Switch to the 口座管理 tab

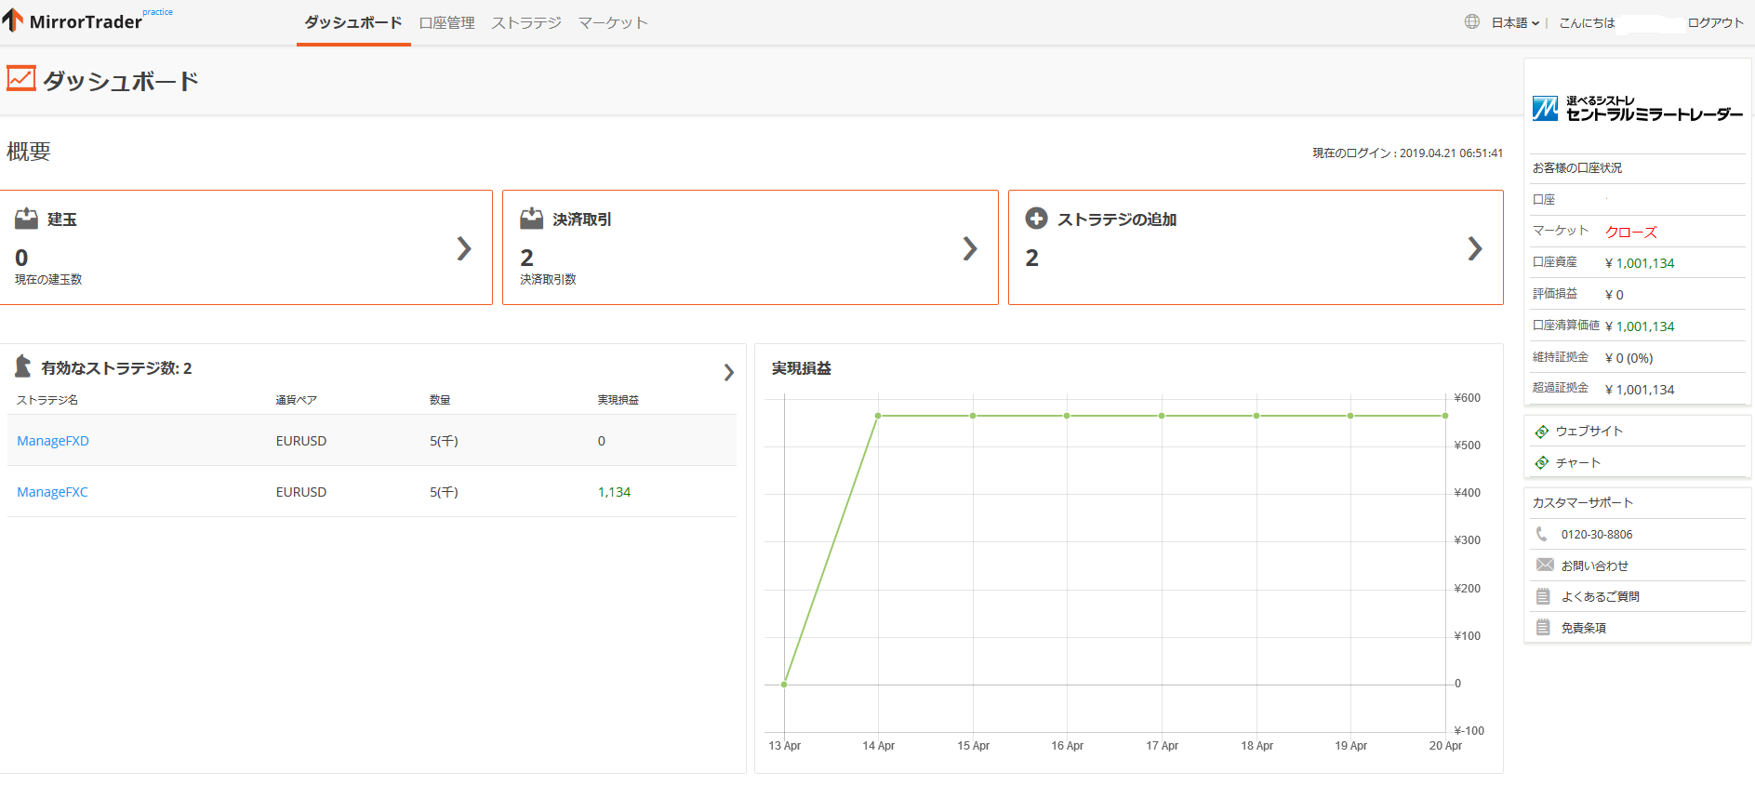(x=446, y=23)
